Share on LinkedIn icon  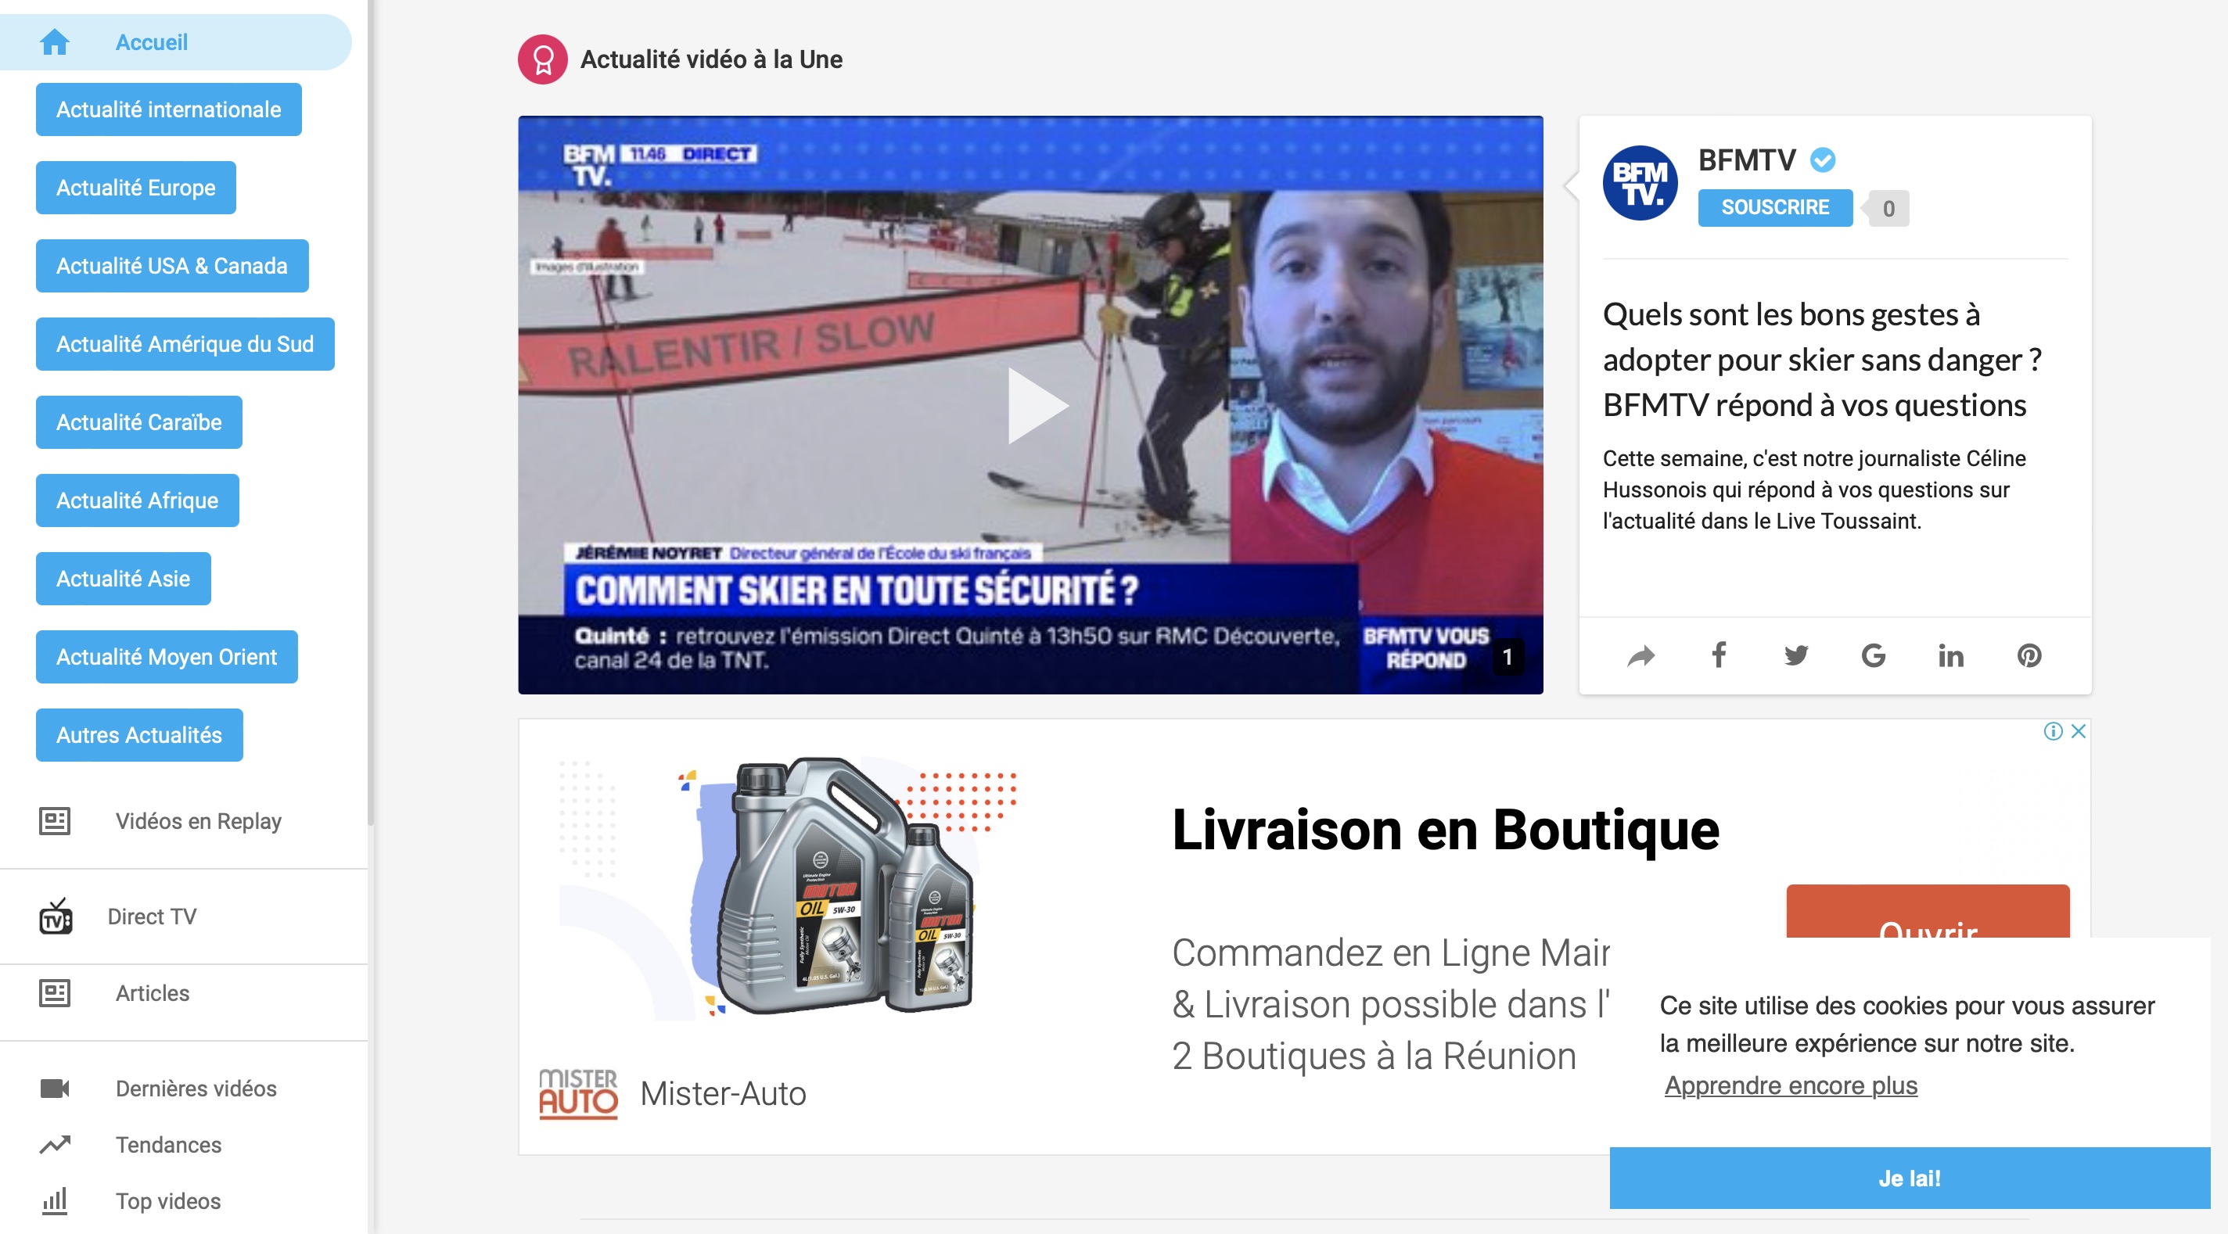pos(1950,655)
